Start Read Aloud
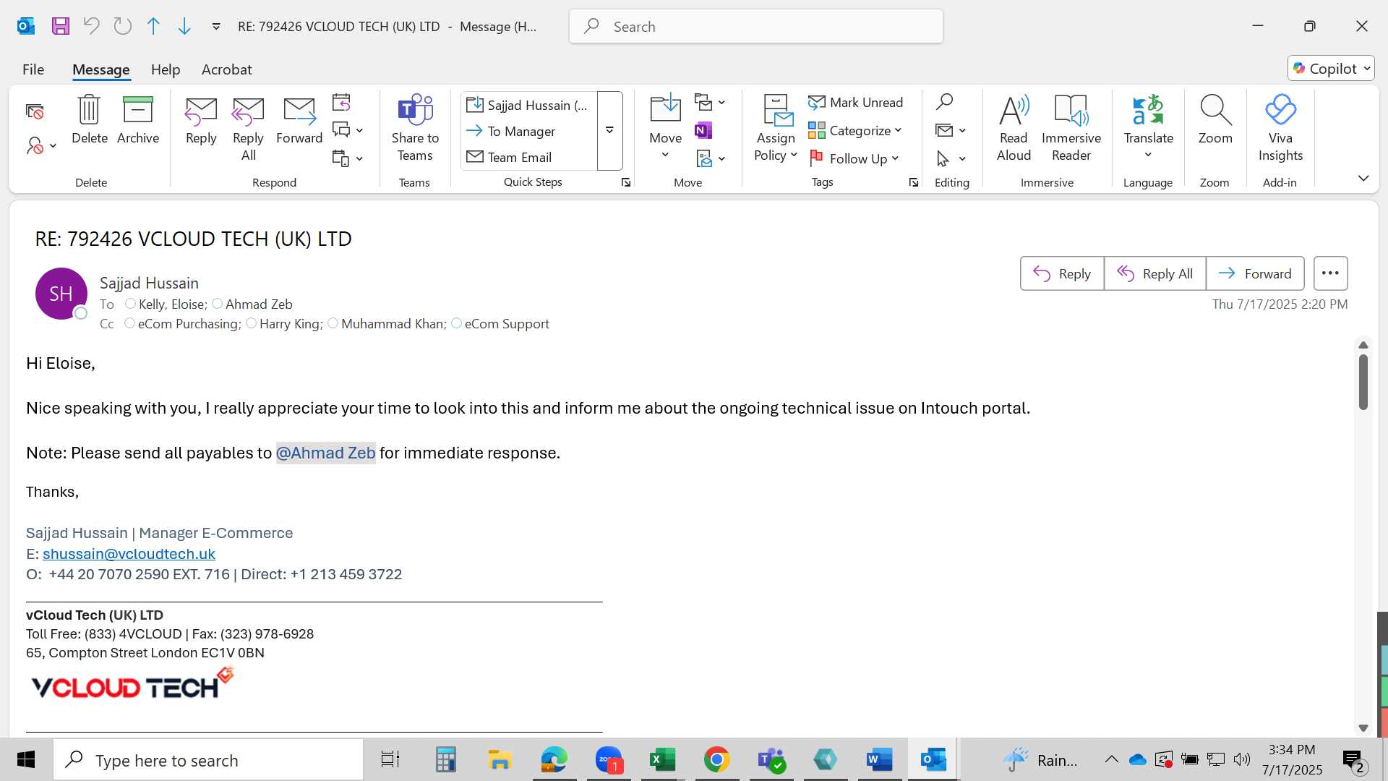 coord(1014,128)
